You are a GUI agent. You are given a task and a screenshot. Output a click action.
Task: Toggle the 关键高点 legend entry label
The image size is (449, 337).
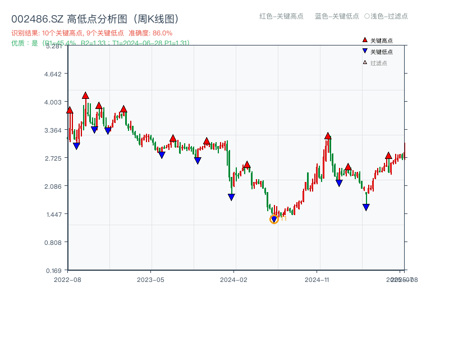[x=382, y=40]
